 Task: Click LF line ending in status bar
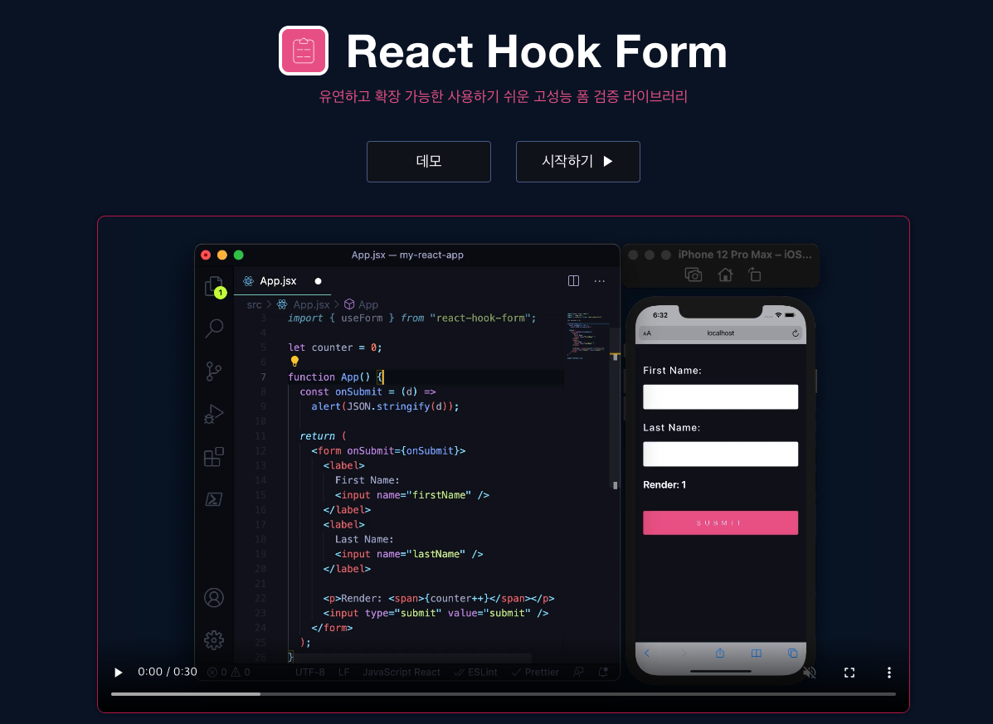(344, 672)
